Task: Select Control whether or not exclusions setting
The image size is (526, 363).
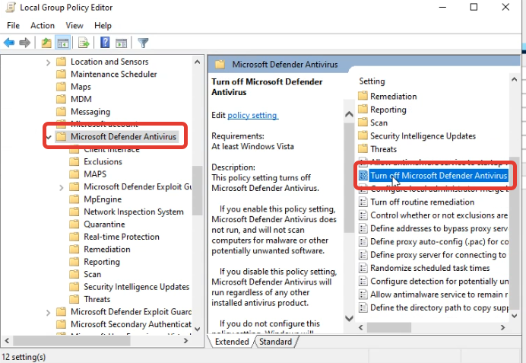Action: click(x=439, y=215)
